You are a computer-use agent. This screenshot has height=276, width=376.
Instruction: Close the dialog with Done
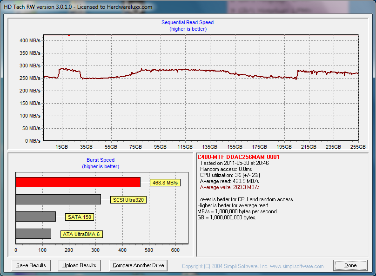coord(350,265)
